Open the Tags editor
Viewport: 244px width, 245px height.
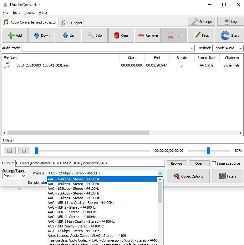(201, 35)
